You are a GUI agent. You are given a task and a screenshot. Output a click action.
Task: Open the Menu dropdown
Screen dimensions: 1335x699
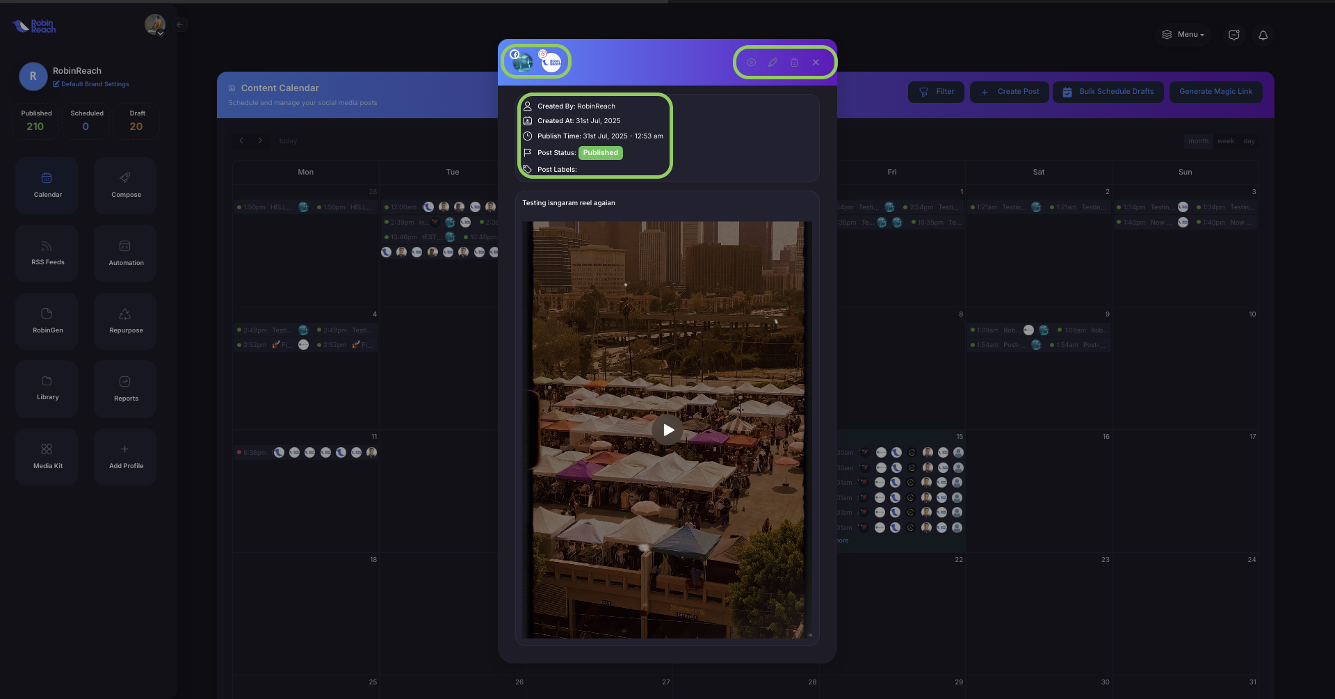click(1183, 35)
